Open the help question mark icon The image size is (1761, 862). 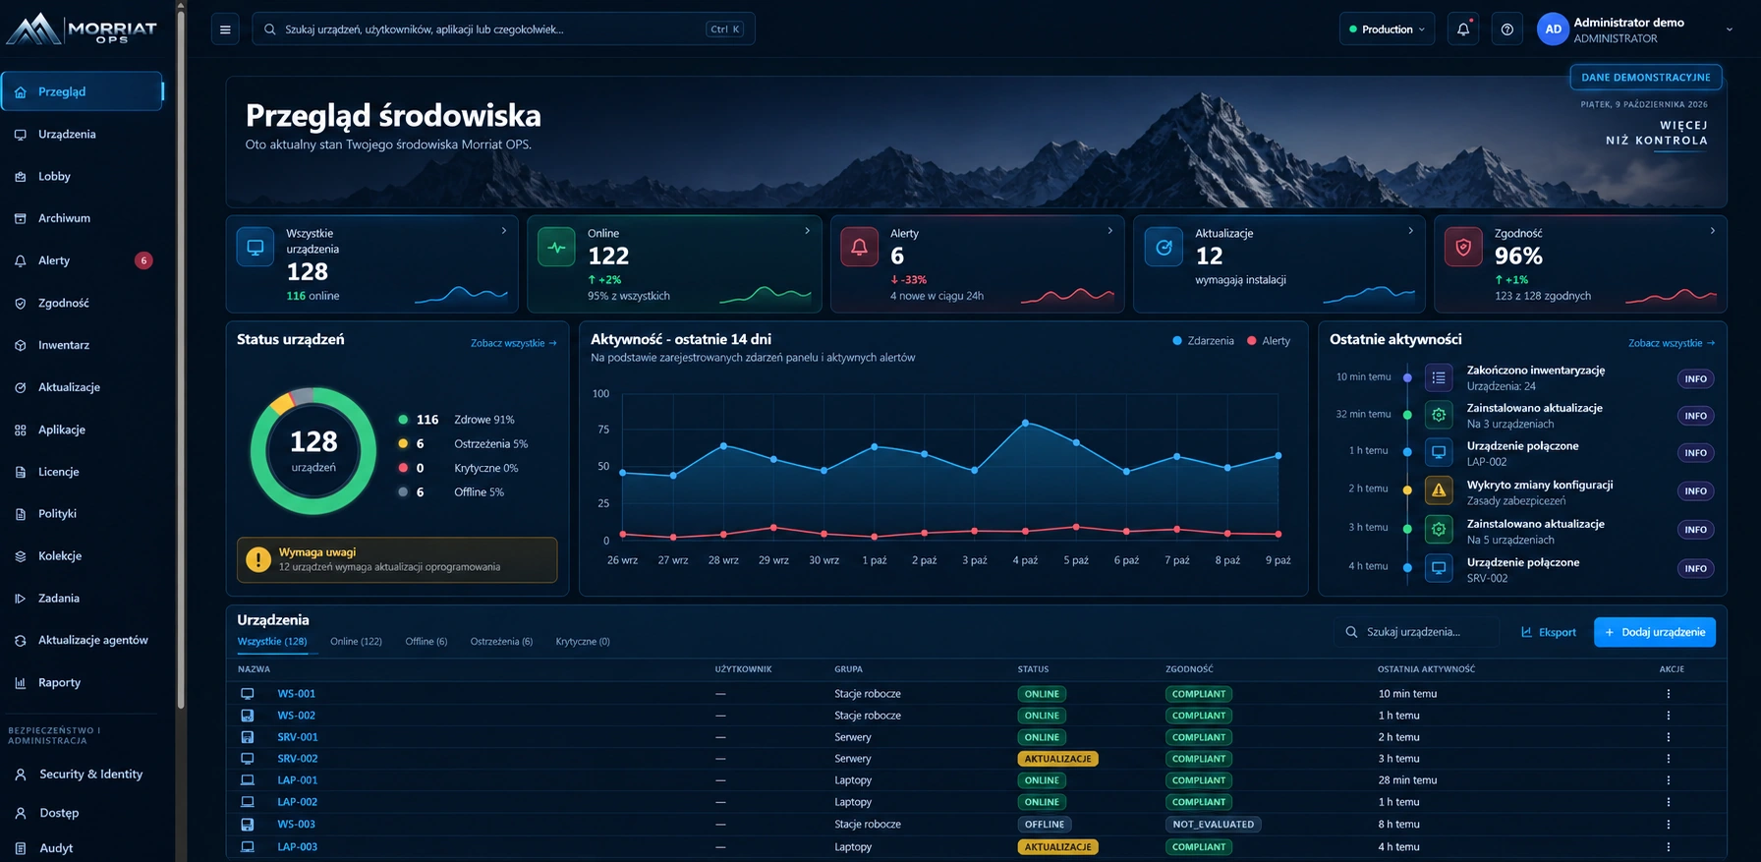pyautogui.click(x=1507, y=29)
